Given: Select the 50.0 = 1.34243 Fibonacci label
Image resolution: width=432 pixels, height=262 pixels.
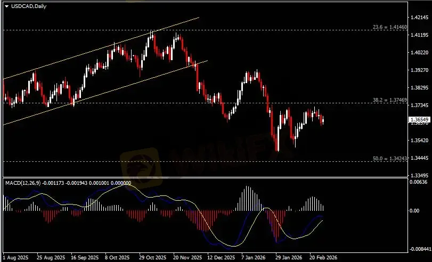Looking at the screenshot, I should [390, 159].
